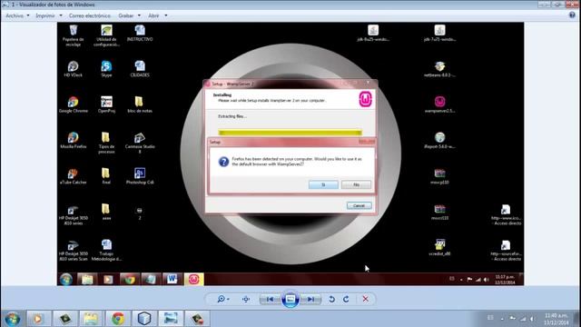Screen dimensions: 581x327
Task: Select the Photo Viewer taskbar button
Action: 171,319
